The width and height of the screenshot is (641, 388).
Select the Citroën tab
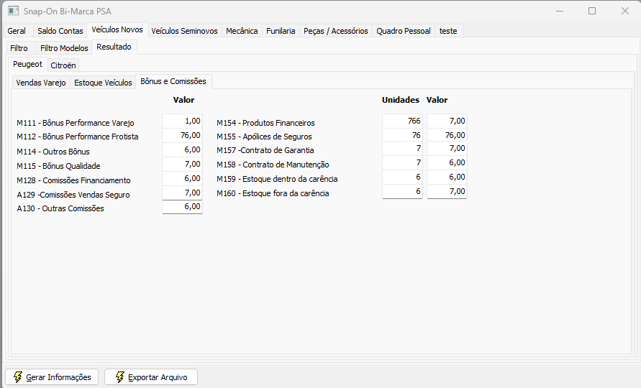(x=63, y=65)
